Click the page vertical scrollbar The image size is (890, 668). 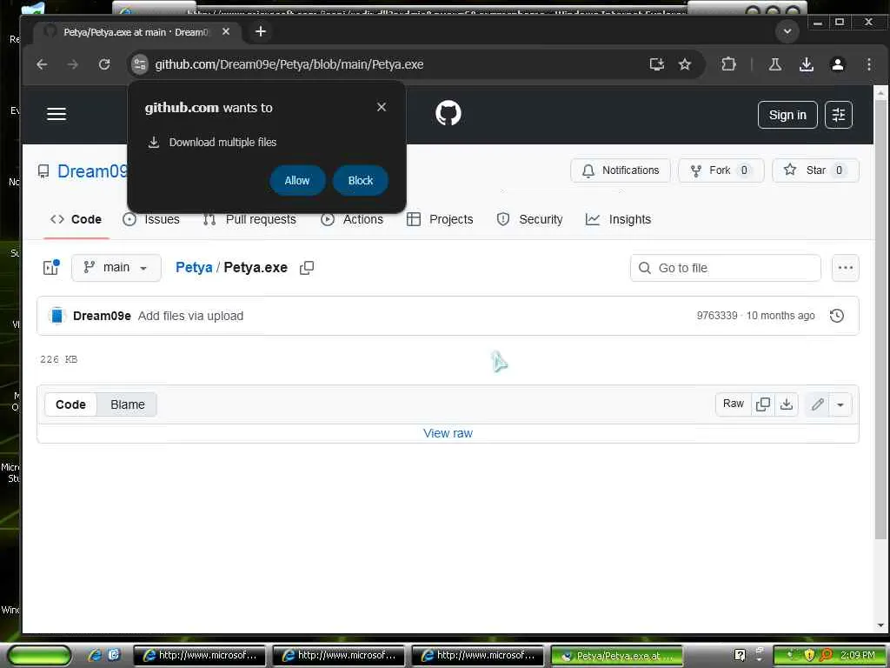pos(880,321)
